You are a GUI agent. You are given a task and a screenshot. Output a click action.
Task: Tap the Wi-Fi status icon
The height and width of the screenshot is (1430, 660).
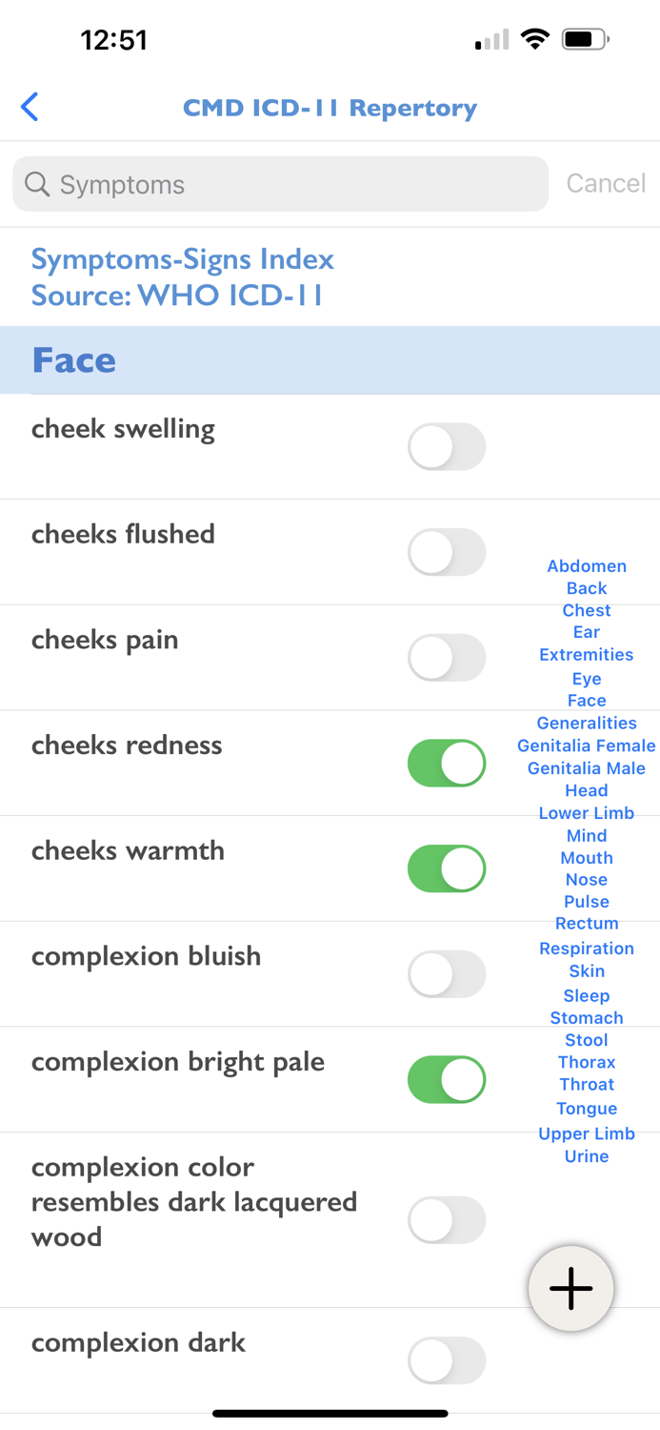point(535,39)
